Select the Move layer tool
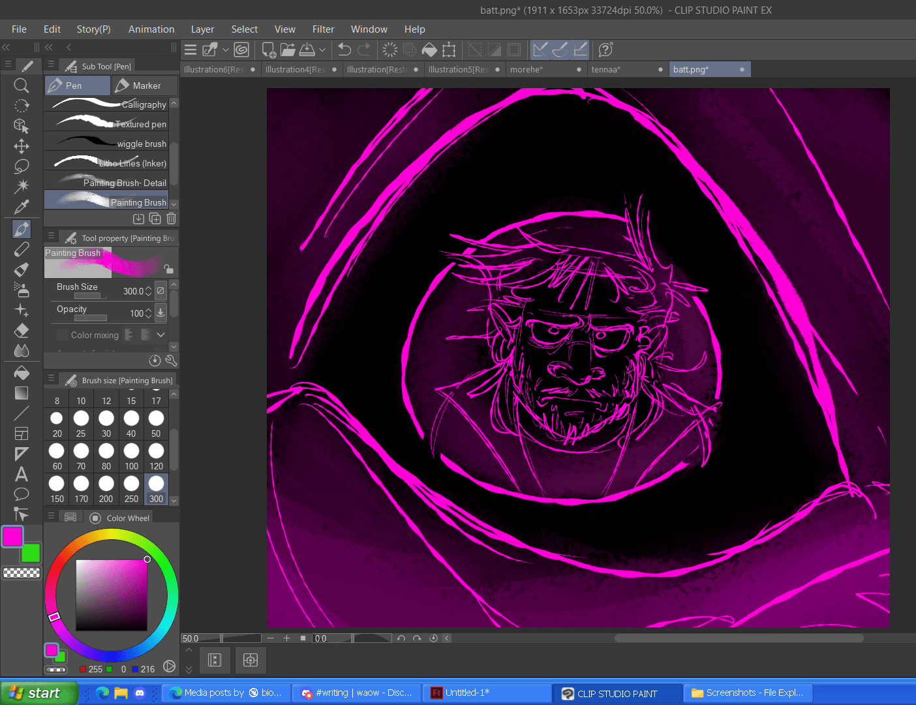 point(21,146)
